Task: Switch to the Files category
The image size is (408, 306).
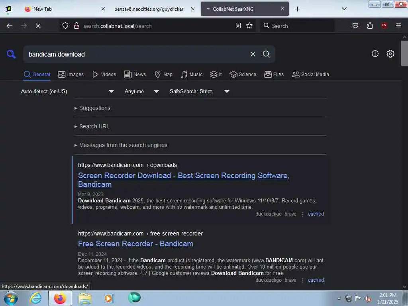Action: pyautogui.click(x=274, y=75)
